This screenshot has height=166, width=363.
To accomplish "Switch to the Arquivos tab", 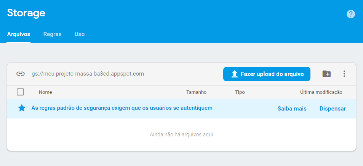I will pyautogui.click(x=19, y=34).
